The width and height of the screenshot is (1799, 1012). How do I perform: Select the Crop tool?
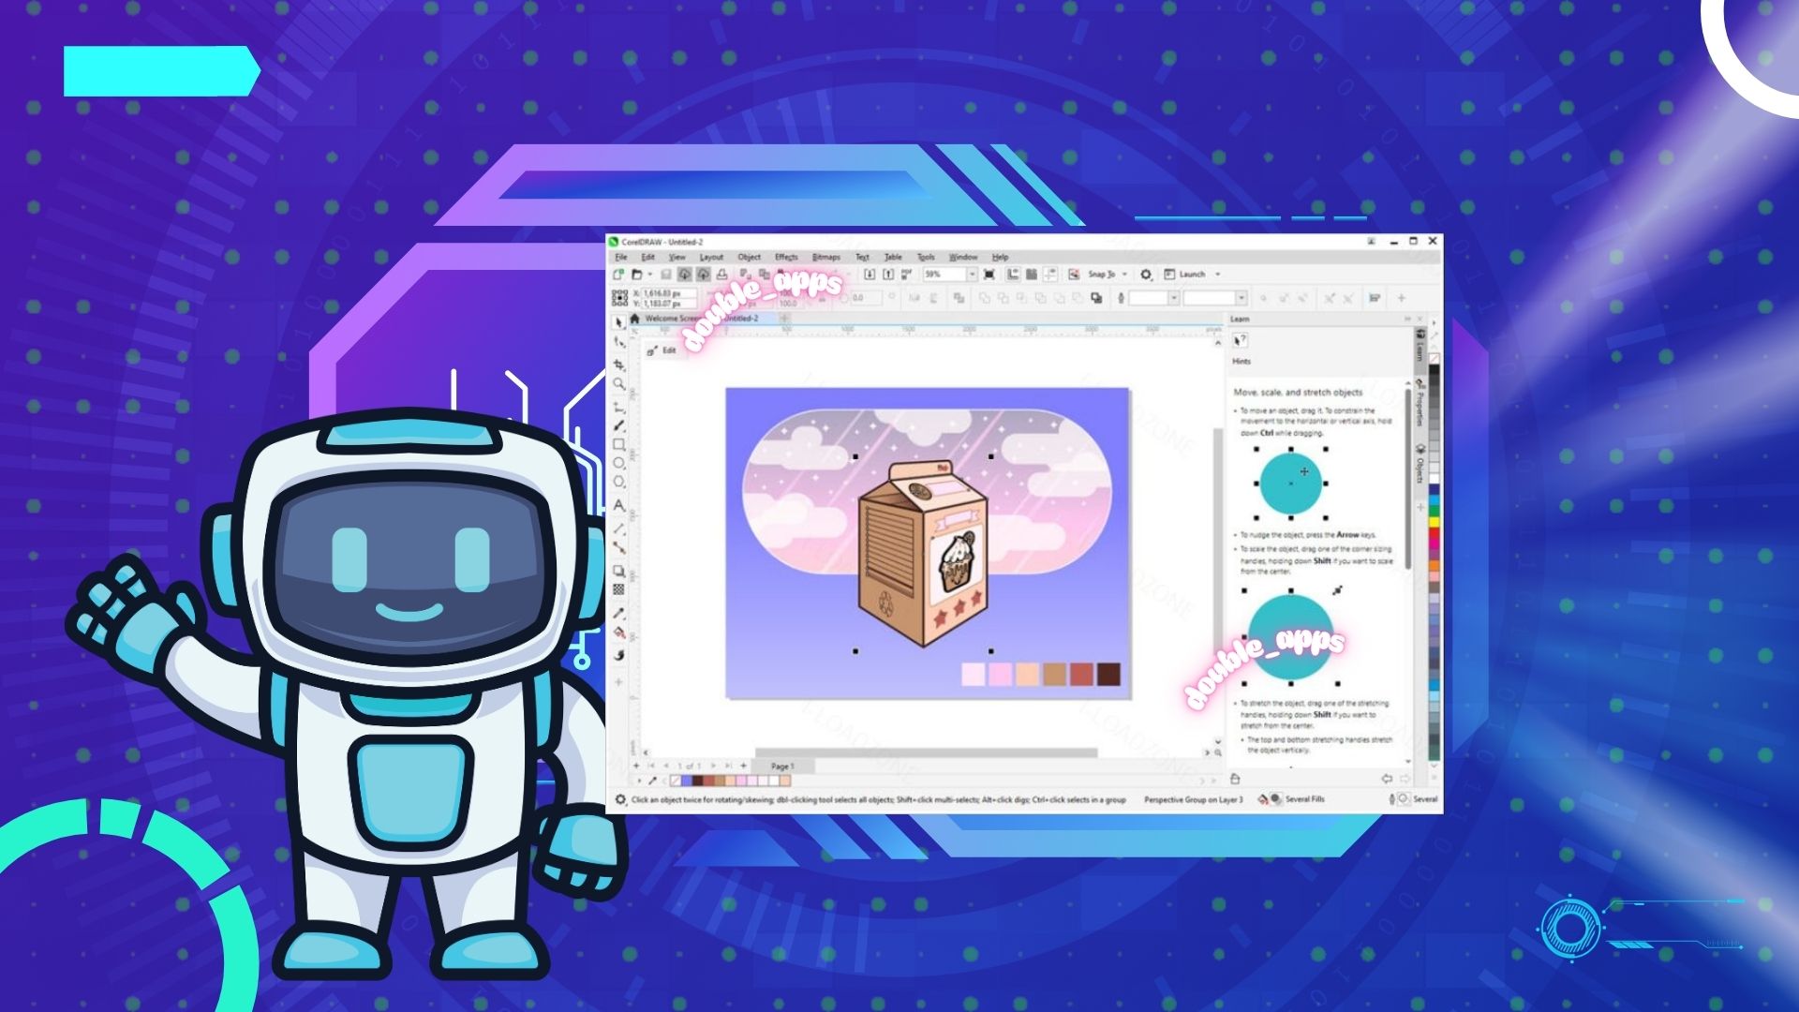pyautogui.click(x=618, y=365)
